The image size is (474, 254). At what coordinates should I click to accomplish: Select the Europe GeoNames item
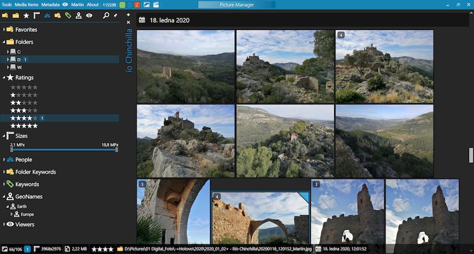(x=27, y=214)
